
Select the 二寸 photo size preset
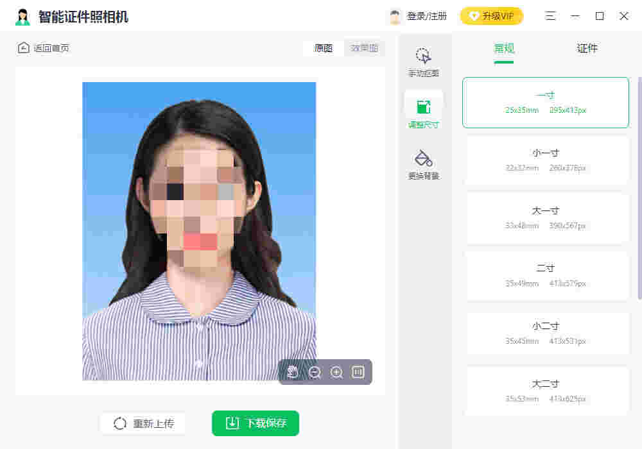click(545, 275)
